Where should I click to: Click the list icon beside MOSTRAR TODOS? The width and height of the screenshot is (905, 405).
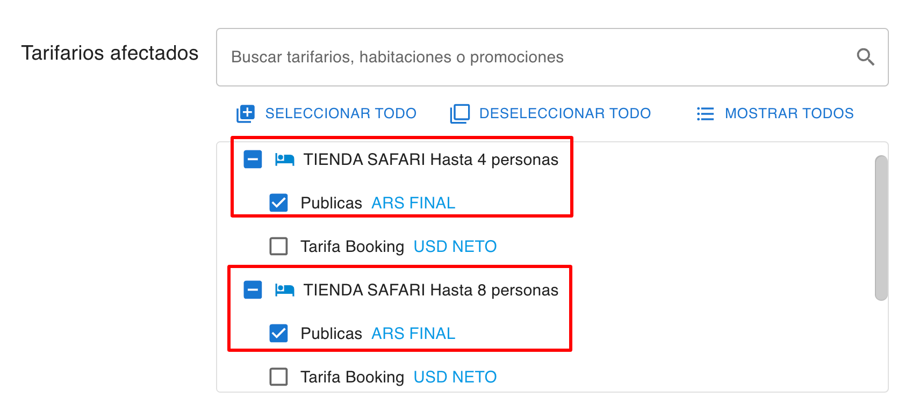(704, 113)
